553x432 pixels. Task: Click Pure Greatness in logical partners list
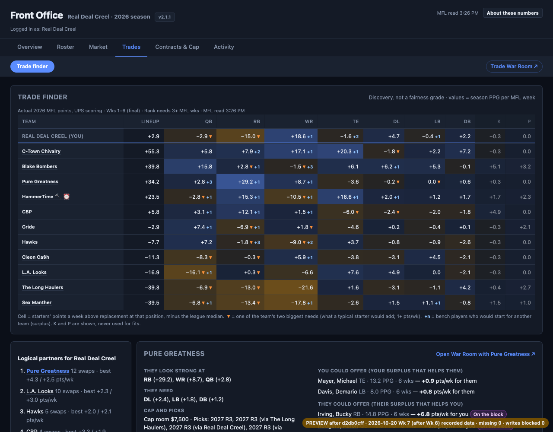pyautogui.click(x=48, y=371)
